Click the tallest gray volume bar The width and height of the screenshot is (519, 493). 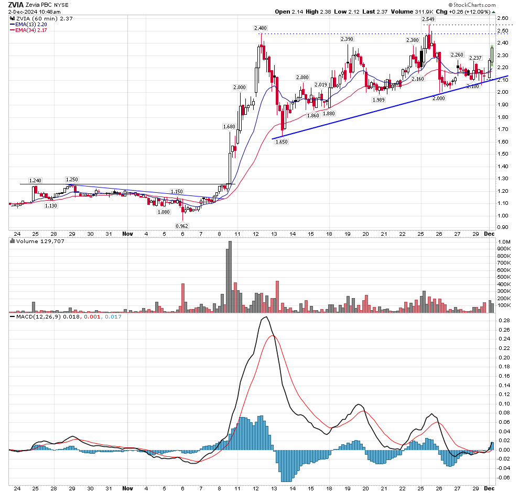pyautogui.click(x=230, y=277)
